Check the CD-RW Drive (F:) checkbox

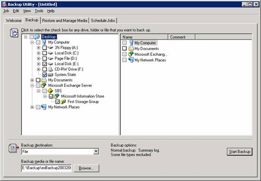pos(44,69)
